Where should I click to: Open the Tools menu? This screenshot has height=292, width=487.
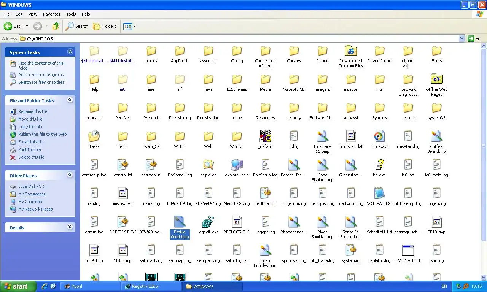coord(71,14)
